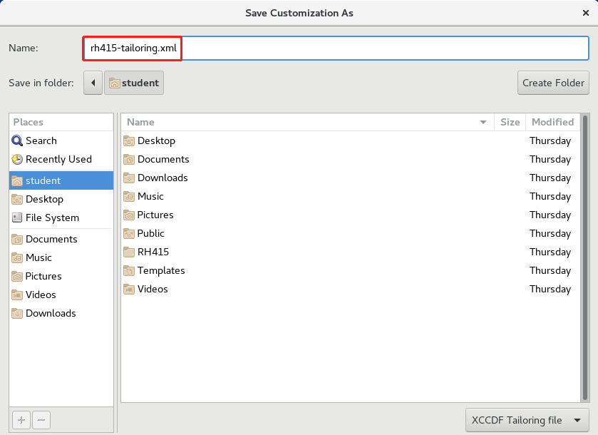Viewport: 598px width, 435px height.
Task: Select File System drive icon in Places
Action: coord(17,218)
